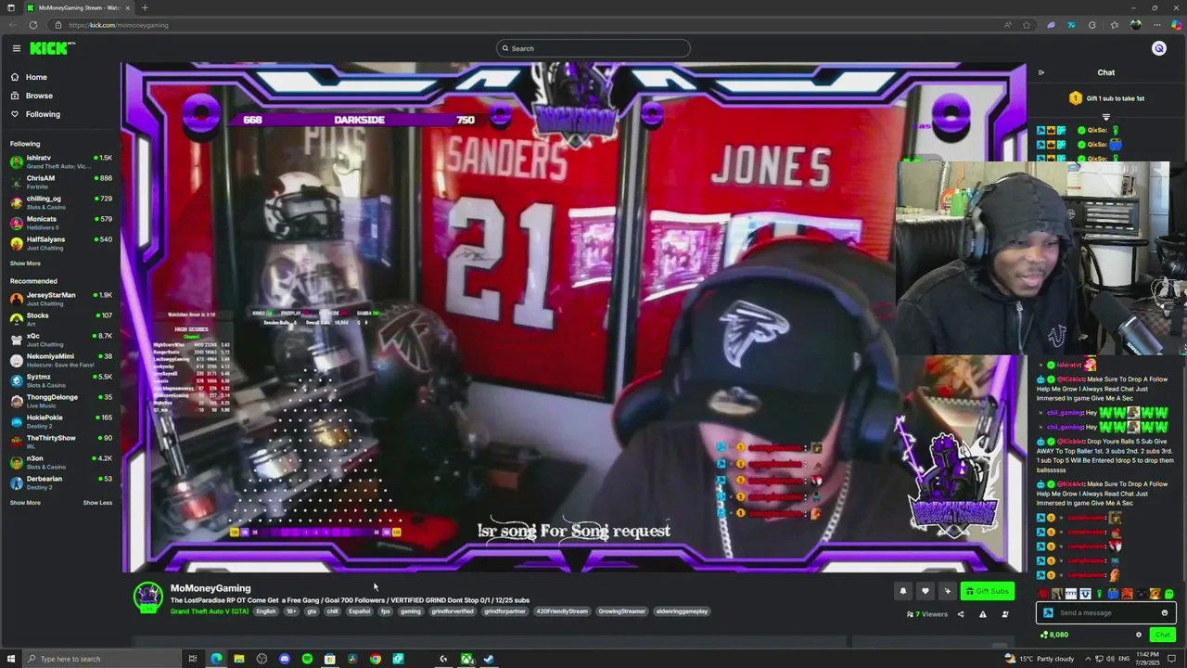
Task: Collapse Recommended list with Show Less
Action: [97, 503]
